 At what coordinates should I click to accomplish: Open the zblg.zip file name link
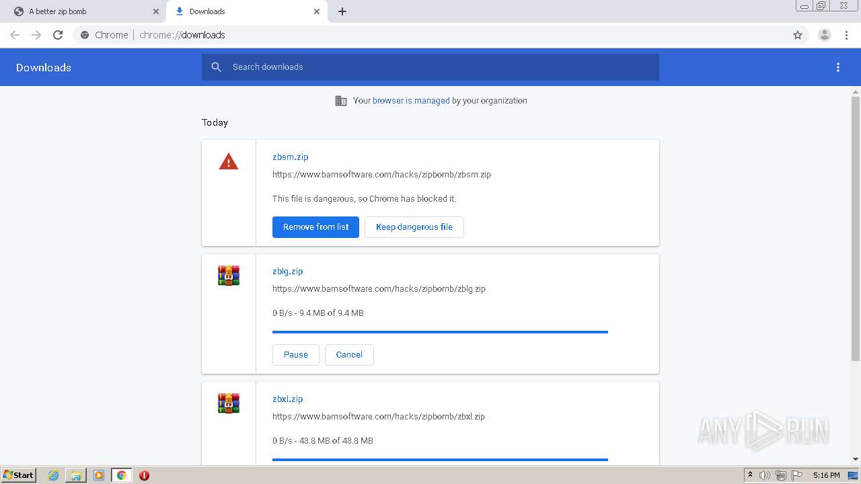pyautogui.click(x=287, y=271)
